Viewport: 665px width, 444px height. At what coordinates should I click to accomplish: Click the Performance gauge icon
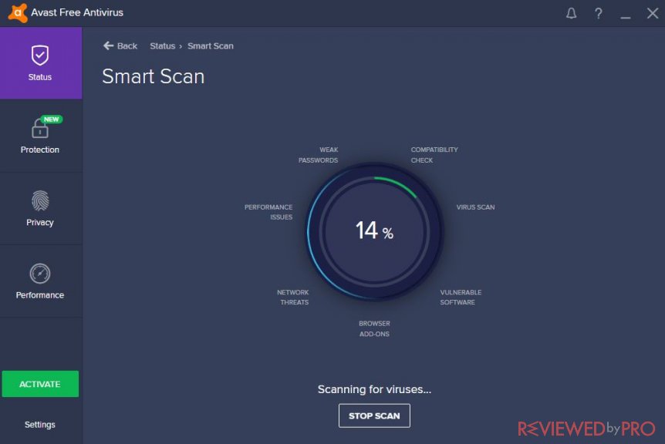click(40, 274)
